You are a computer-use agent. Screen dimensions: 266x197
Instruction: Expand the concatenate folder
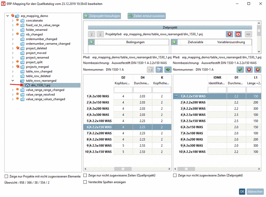(x=13, y=21)
